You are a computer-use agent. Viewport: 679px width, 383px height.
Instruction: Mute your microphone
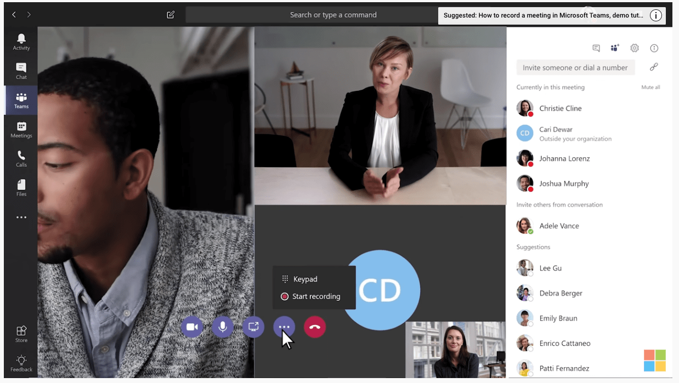coord(223,327)
